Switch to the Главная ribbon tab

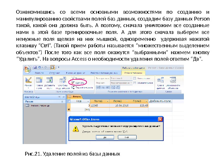click(39, 73)
